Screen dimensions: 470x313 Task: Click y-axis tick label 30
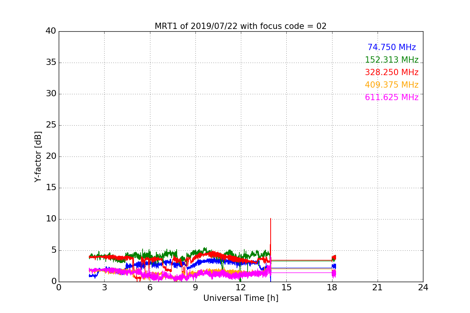(51, 94)
